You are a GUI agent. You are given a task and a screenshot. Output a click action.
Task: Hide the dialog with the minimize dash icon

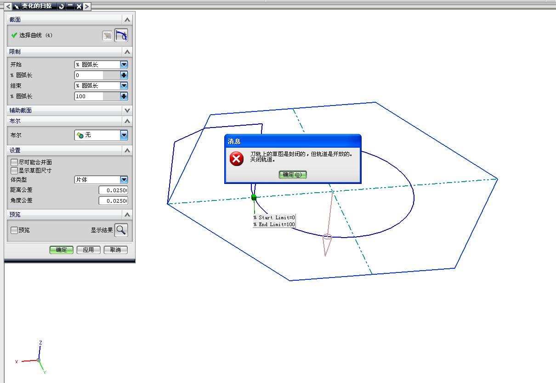tap(70, 6)
